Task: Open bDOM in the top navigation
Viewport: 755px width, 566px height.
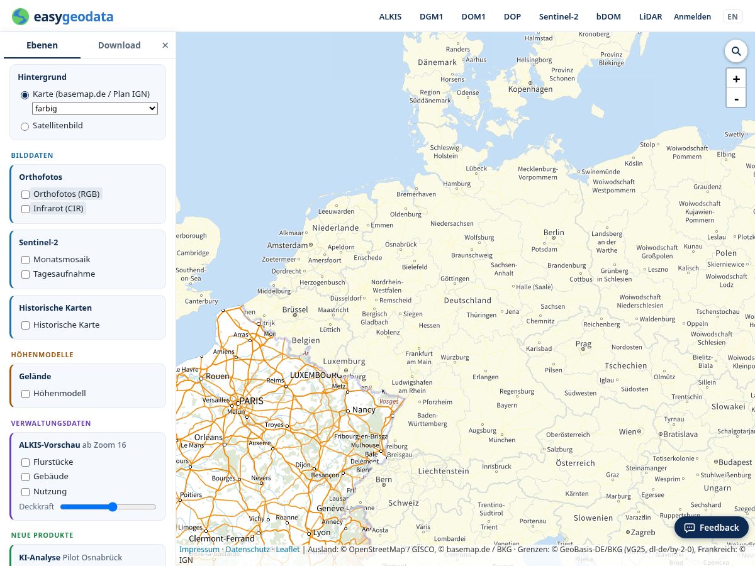Action: pyautogui.click(x=608, y=17)
